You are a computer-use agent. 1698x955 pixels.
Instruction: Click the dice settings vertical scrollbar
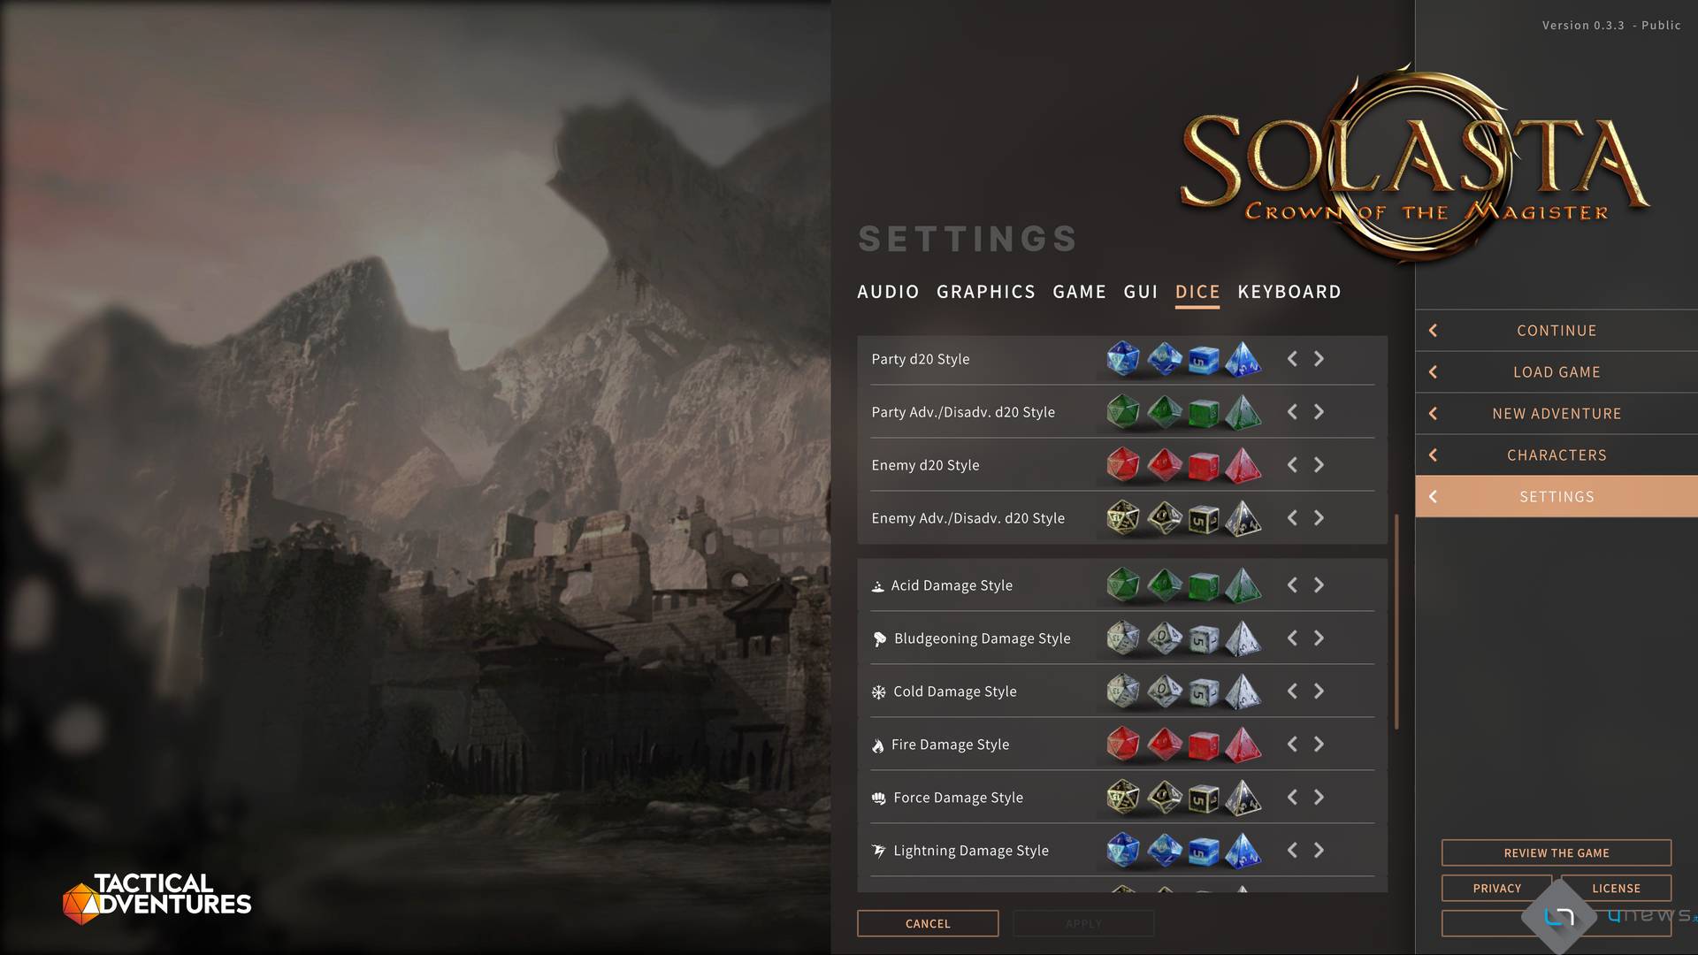point(1396,622)
